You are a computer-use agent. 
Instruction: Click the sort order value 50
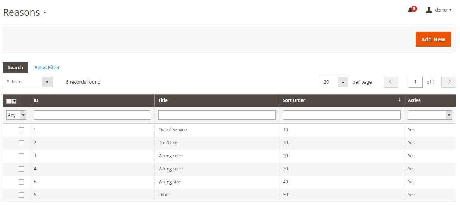click(x=285, y=195)
